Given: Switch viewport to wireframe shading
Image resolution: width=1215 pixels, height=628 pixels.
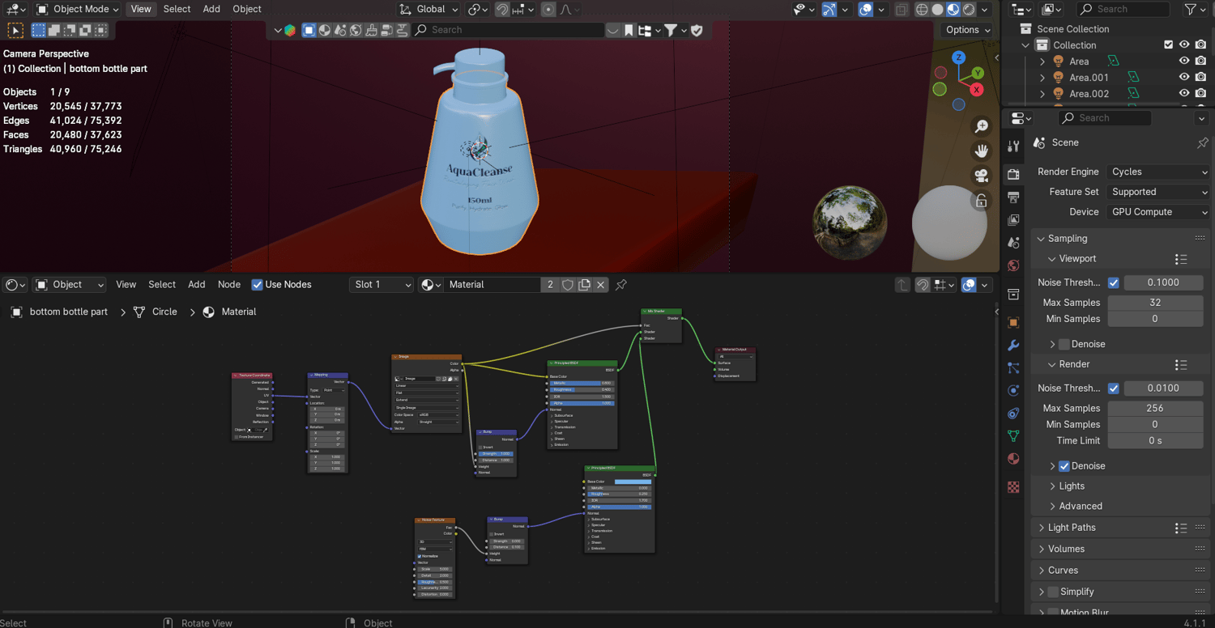Looking at the screenshot, I should pyautogui.click(x=922, y=10).
